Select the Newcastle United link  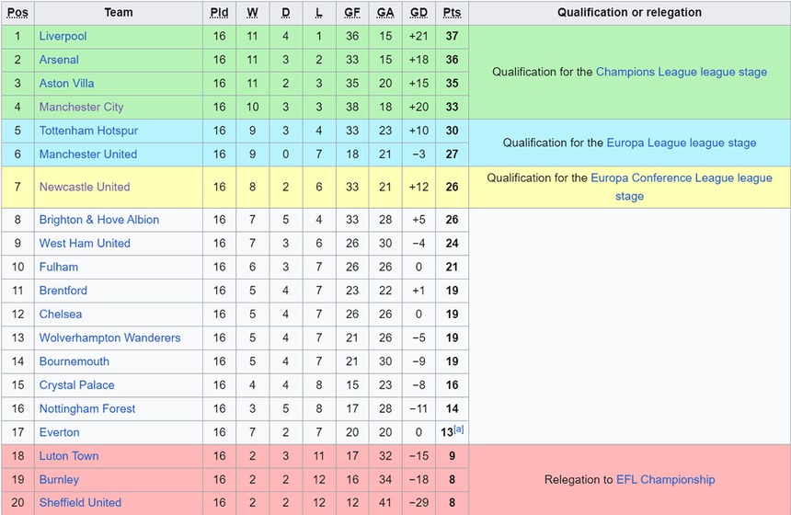[84, 187]
